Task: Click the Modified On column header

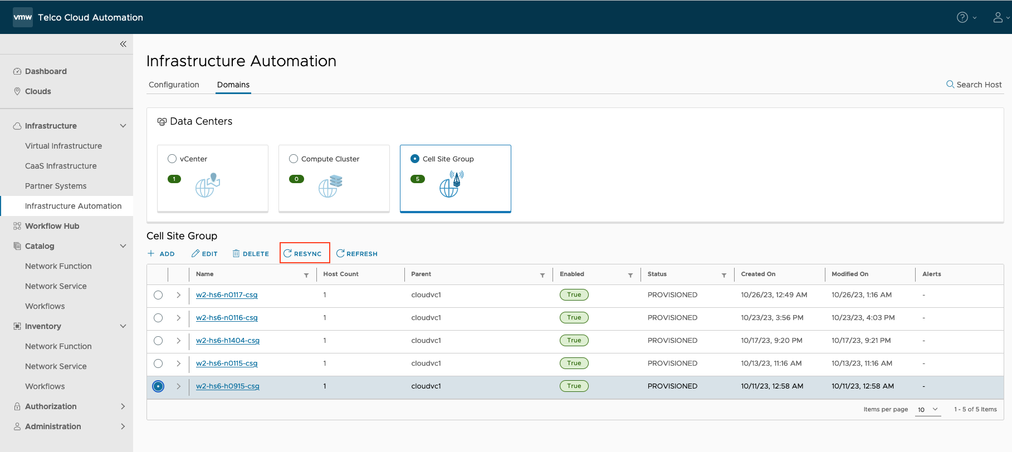Action: 850,274
